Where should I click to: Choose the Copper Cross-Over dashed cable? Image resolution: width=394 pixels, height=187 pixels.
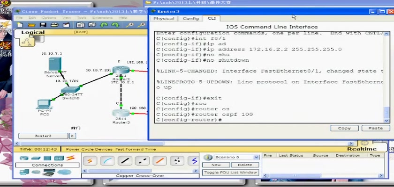tap(142, 161)
